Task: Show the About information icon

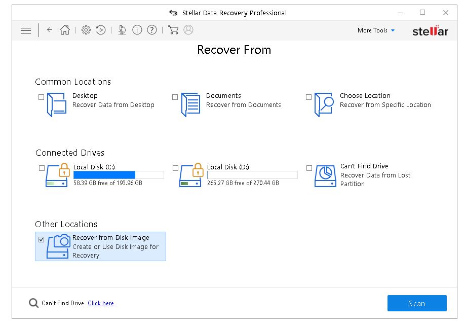Action: click(137, 30)
